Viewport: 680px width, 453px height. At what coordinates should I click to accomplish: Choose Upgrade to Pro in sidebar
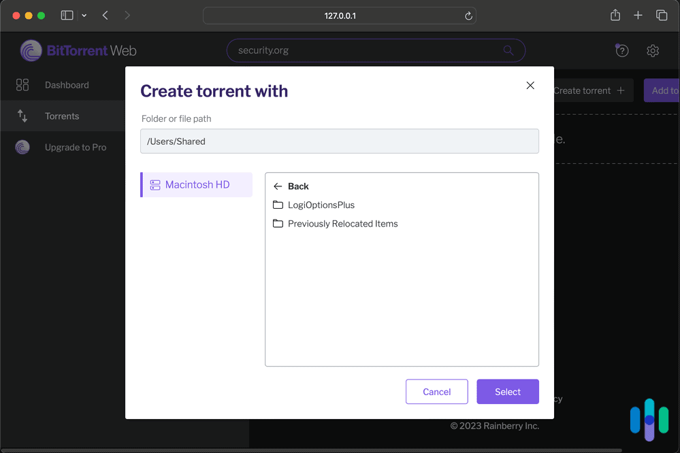tap(76, 147)
